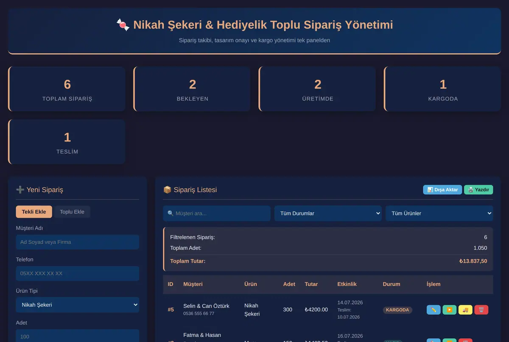
Task: Export the order list with Dışa Aktar
Action: click(x=442, y=190)
